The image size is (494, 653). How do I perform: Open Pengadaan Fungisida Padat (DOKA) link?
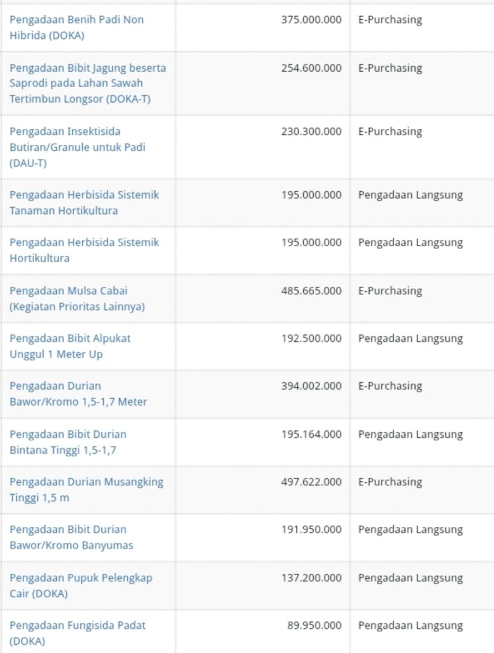click(77, 633)
